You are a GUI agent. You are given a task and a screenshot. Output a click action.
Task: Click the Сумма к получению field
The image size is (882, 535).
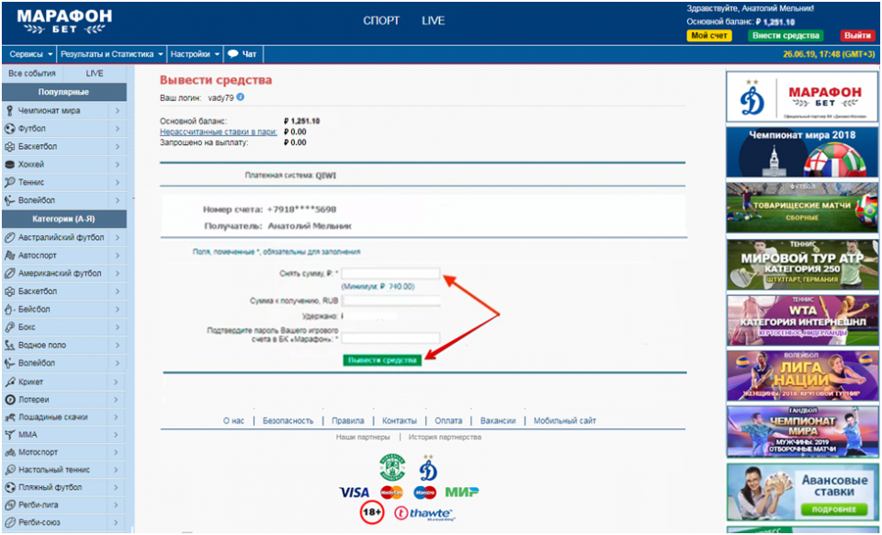pyautogui.click(x=390, y=301)
